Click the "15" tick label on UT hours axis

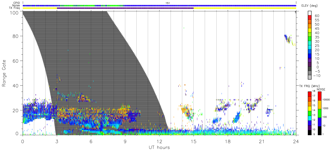click(x=193, y=141)
